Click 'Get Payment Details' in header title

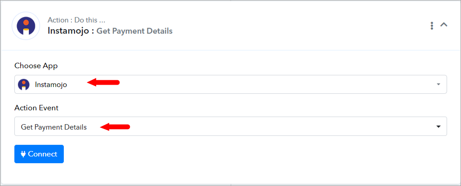134,31
